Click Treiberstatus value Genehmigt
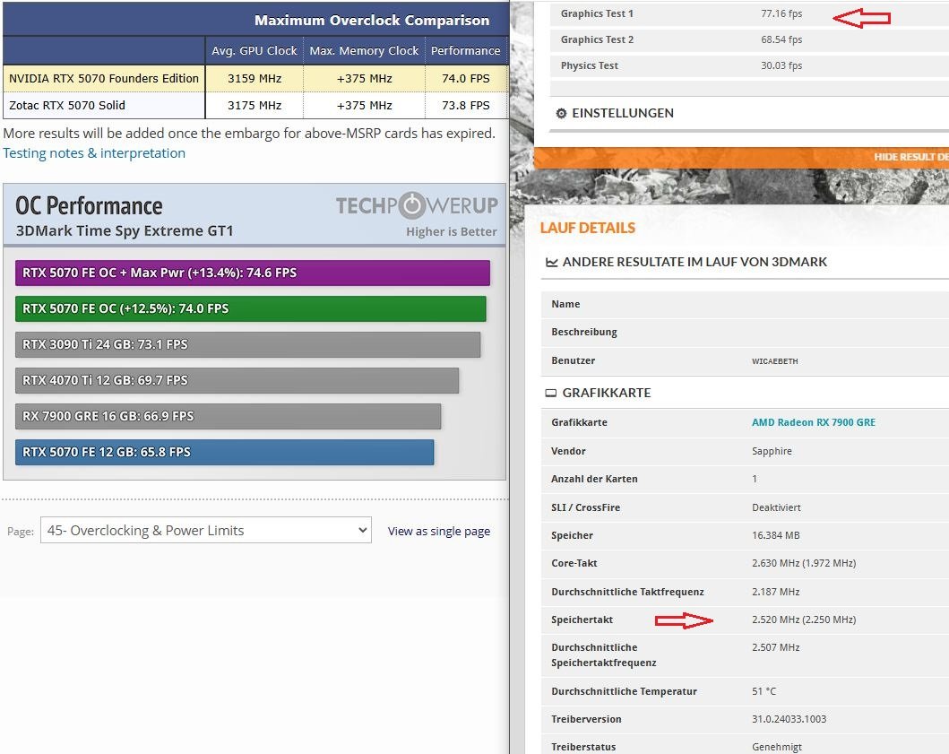The image size is (949, 754). pos(777,747)
